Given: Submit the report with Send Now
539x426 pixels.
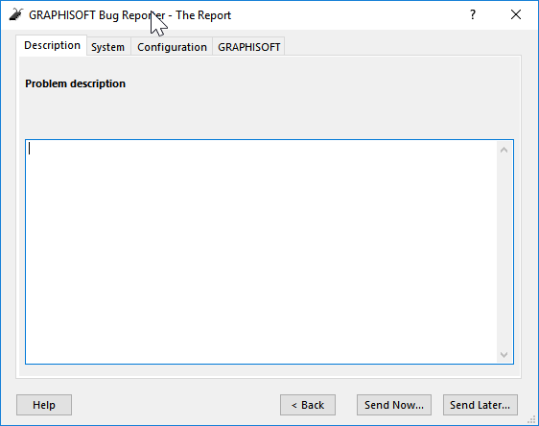Looking at the screenshot, I should [x=394, y=405].
